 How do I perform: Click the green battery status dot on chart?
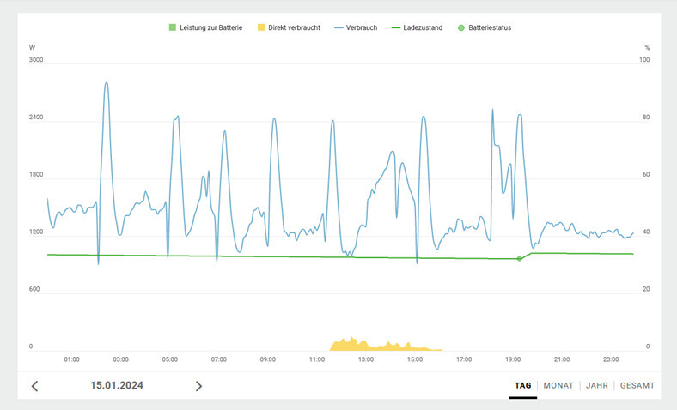[x=519, y=258]
